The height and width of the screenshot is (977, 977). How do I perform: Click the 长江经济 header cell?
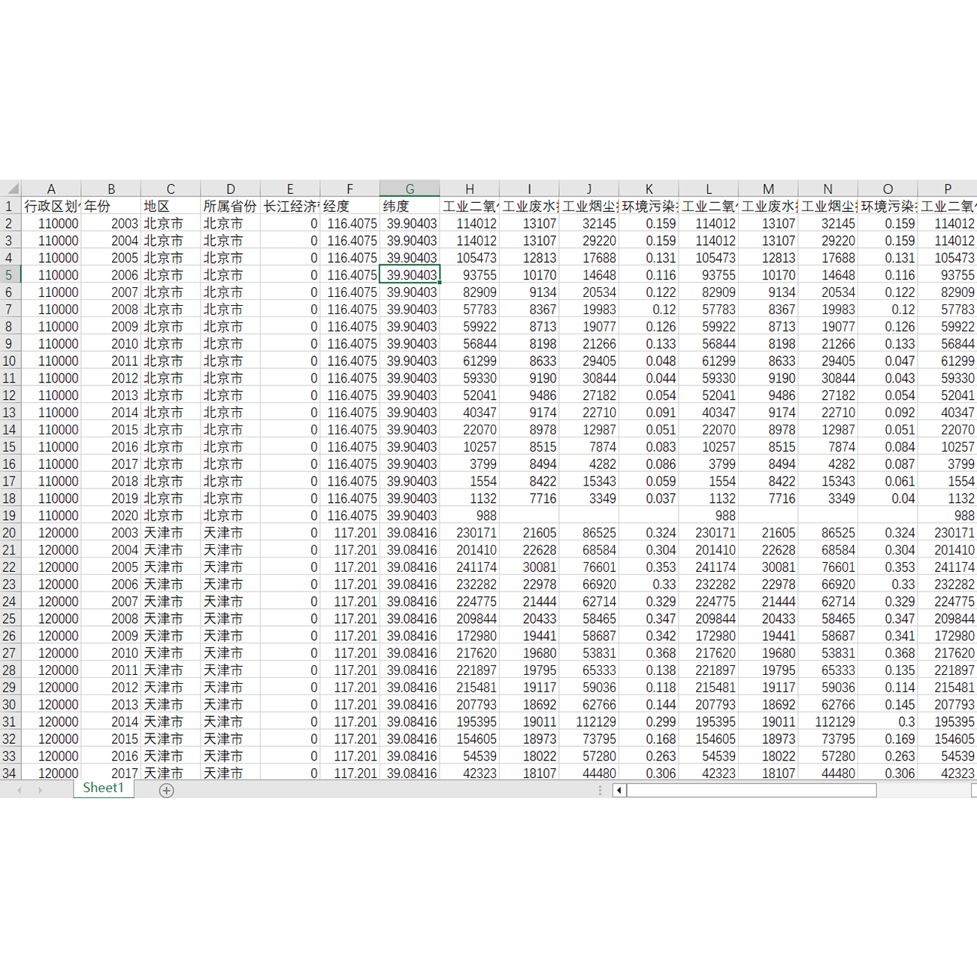click(290, 206)
